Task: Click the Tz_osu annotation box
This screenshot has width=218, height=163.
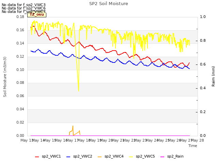Action: click(37, 14)
